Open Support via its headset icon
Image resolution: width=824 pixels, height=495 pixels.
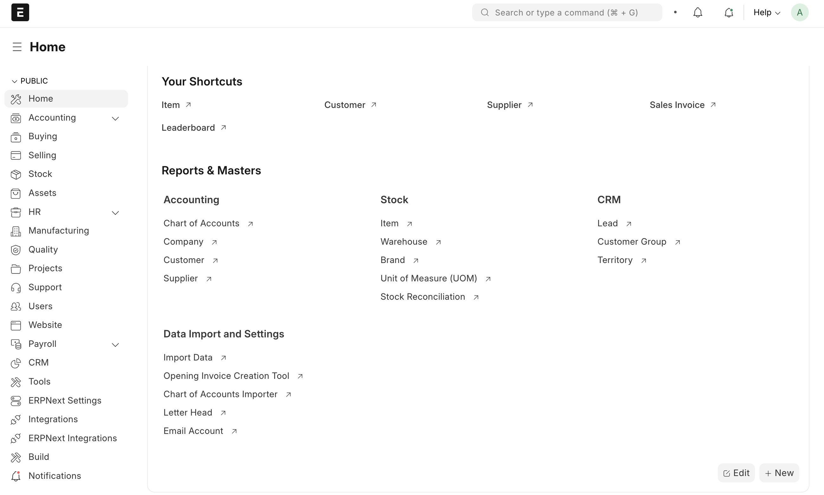point(16,287)
